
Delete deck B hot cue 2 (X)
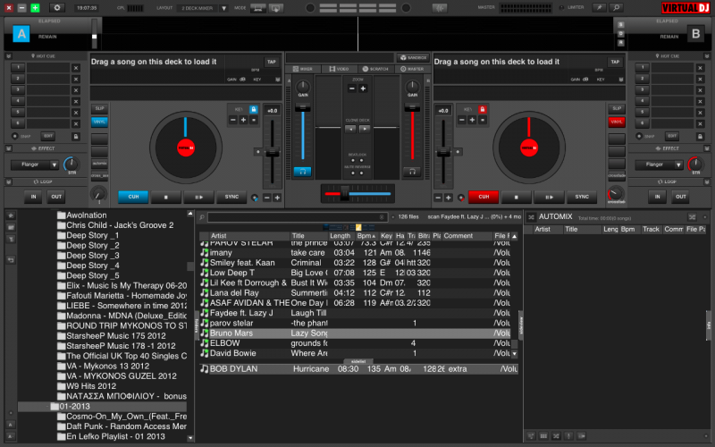tap(701, 79)
